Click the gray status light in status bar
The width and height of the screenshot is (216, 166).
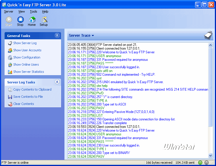206,163
